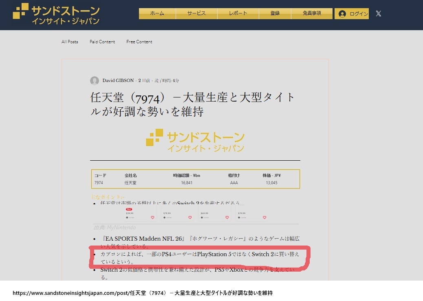The image size is (423, 301).
Task: Show the Free Content category
Action: tap(139, 42)
